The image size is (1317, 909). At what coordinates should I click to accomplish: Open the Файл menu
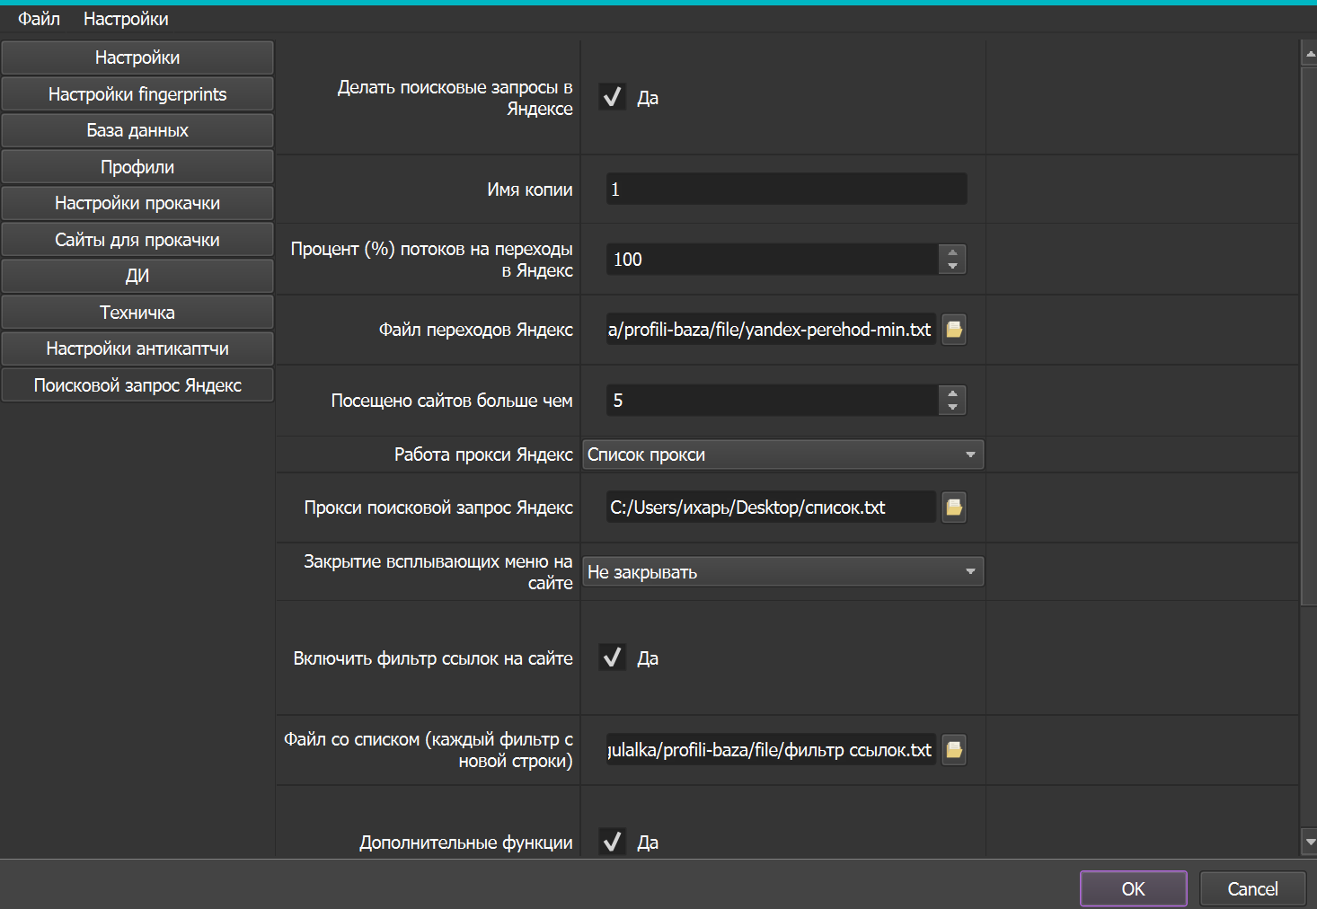coord(39,19)
